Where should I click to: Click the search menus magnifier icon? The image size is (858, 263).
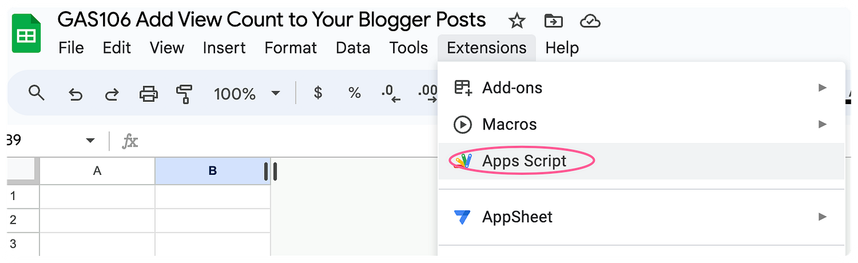coord(37,93)
